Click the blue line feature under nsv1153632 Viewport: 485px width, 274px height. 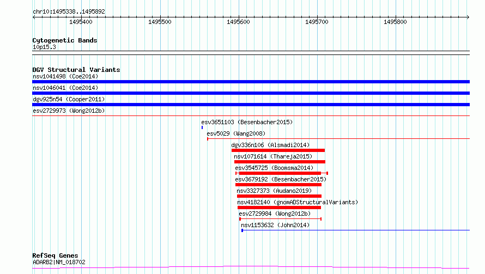coord(355,230)
